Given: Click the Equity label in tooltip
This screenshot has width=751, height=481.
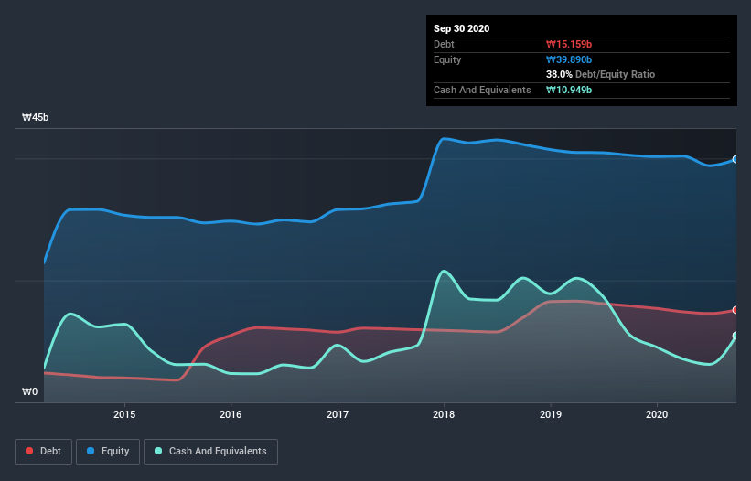Looking at the screenshot, I should click(447, 59).
